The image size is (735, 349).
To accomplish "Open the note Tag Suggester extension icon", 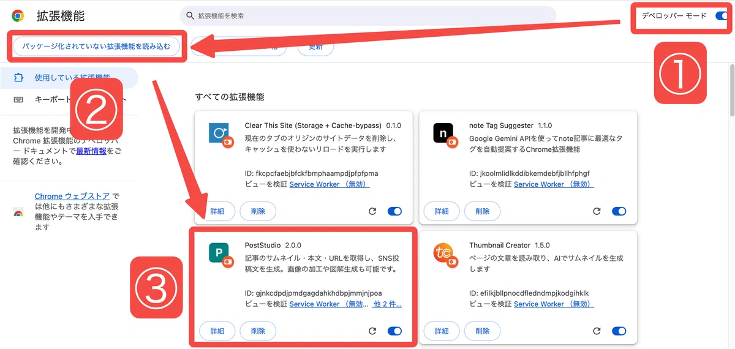I will (444, 134).
